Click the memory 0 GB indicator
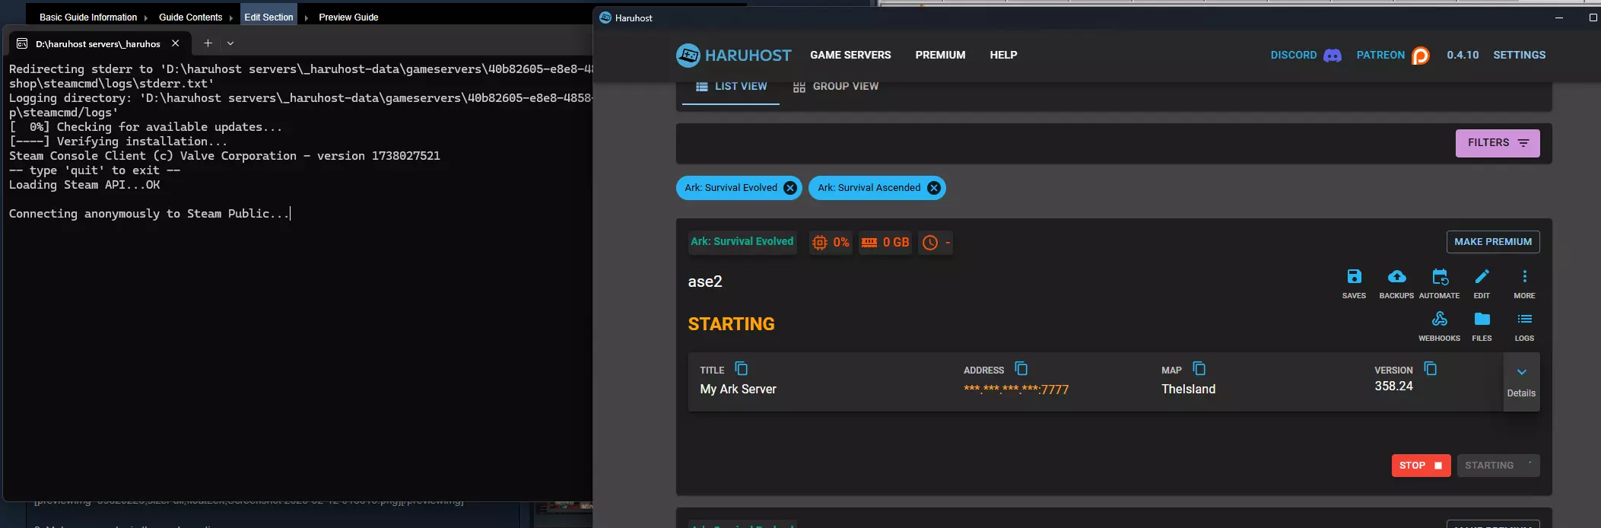This screenshot has height=528, width=1601. click(885, 243)
